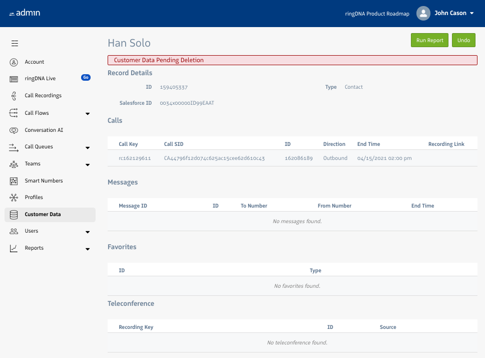Click the hamburger menu icon
The height and width of the screenshot is (358, 485).
[x=15, y=44]
